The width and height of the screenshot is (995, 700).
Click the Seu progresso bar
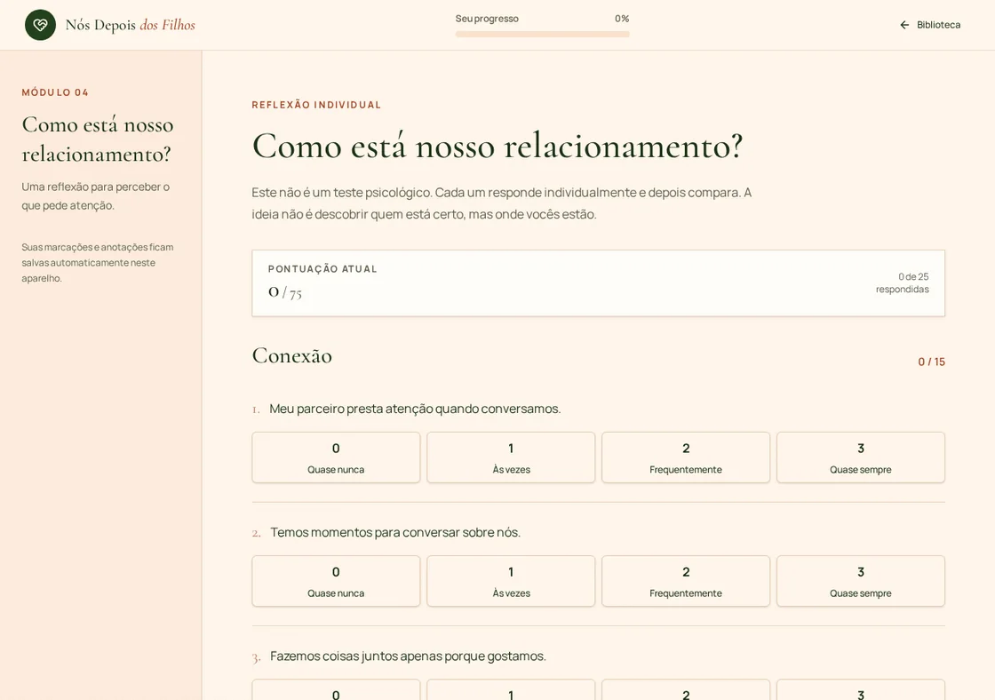[x=542, y=35]
